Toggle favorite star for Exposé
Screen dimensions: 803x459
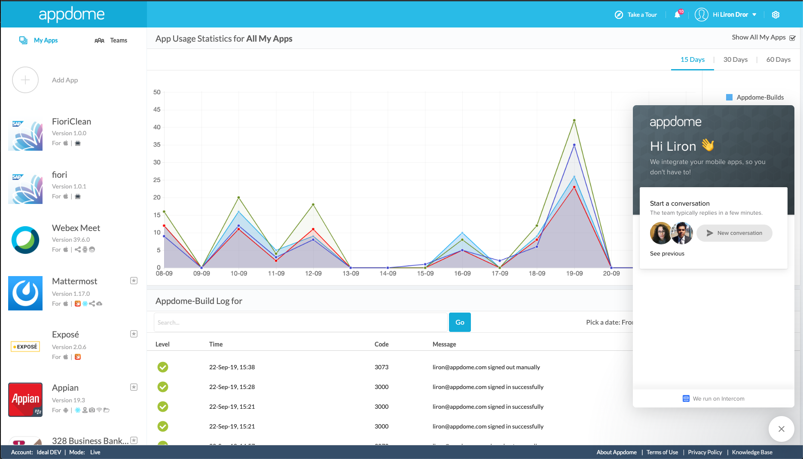[x=134, y=334]
